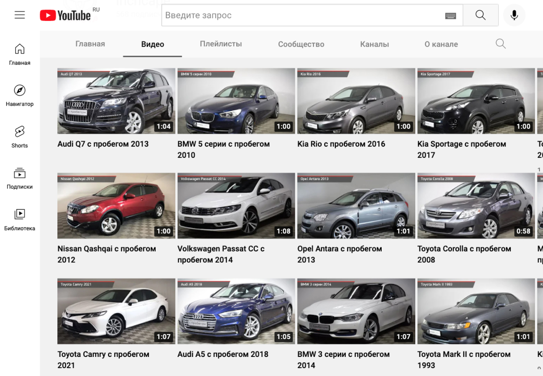Click title "Kia Sportage с пробегом 2017"
The height and width of the screenshot is (376, 543).
tap(462, 149)
